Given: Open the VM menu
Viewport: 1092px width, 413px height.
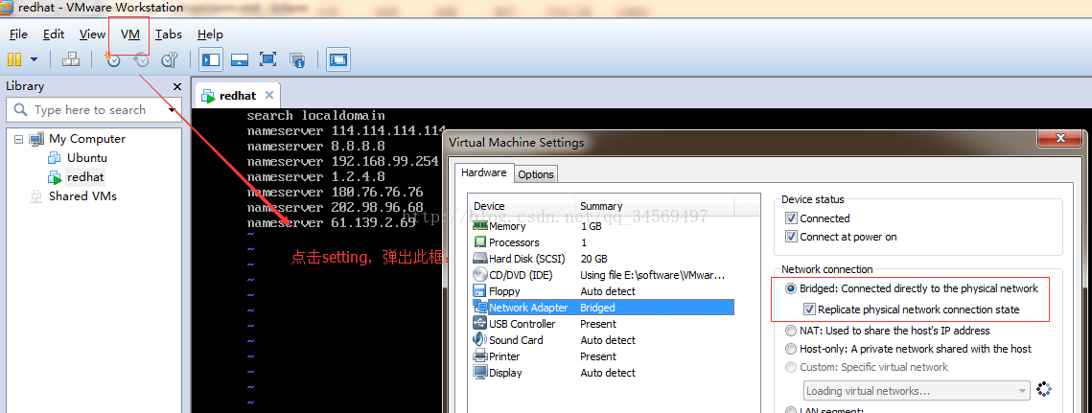Looking at the screenshot, I should click(130, 34).
